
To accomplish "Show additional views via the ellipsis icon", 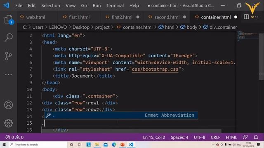I will tap(8, 74).
